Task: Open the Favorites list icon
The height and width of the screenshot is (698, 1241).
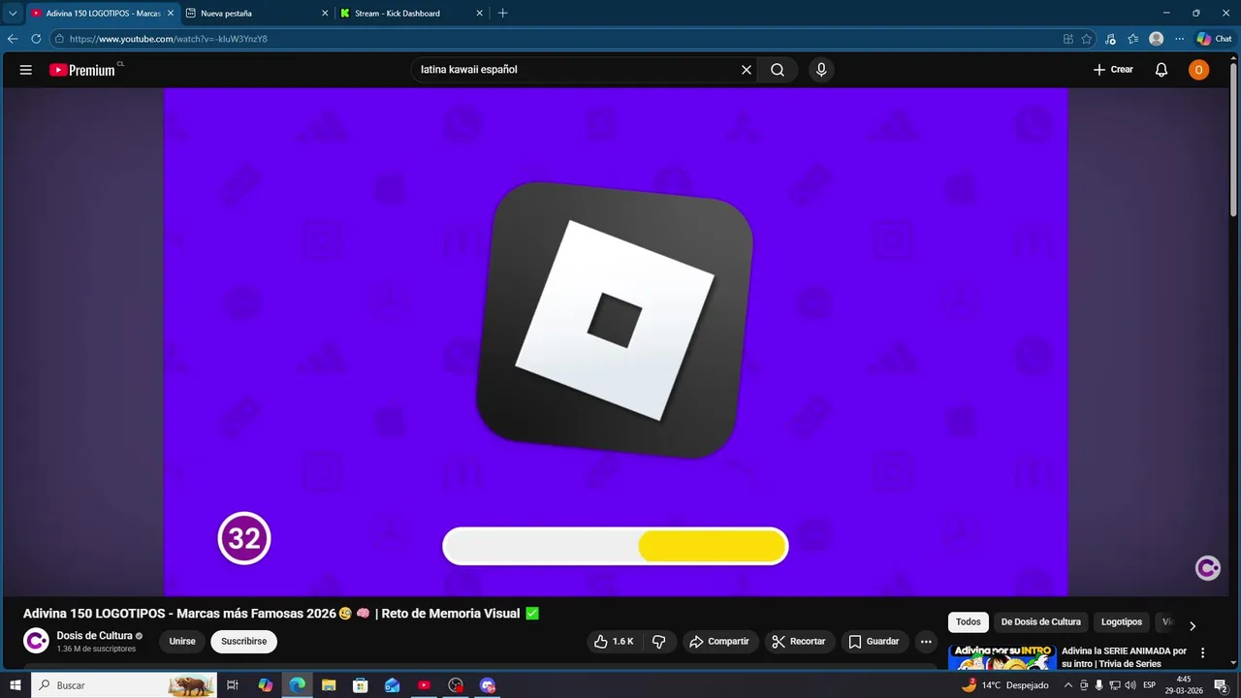Action: [x=1133, y=39]
